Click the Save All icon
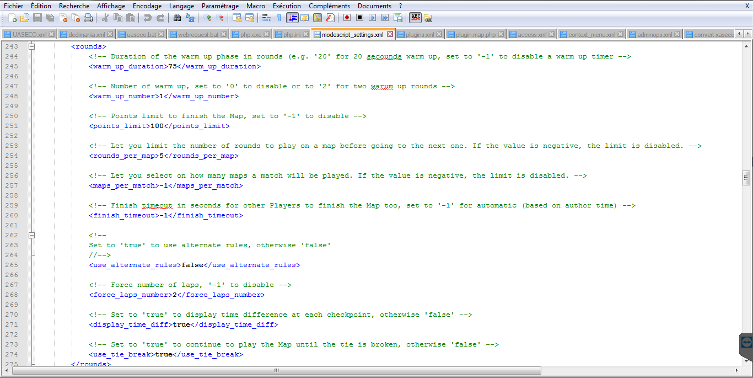This screenshot has height=378, width=753. click(50, 18)
